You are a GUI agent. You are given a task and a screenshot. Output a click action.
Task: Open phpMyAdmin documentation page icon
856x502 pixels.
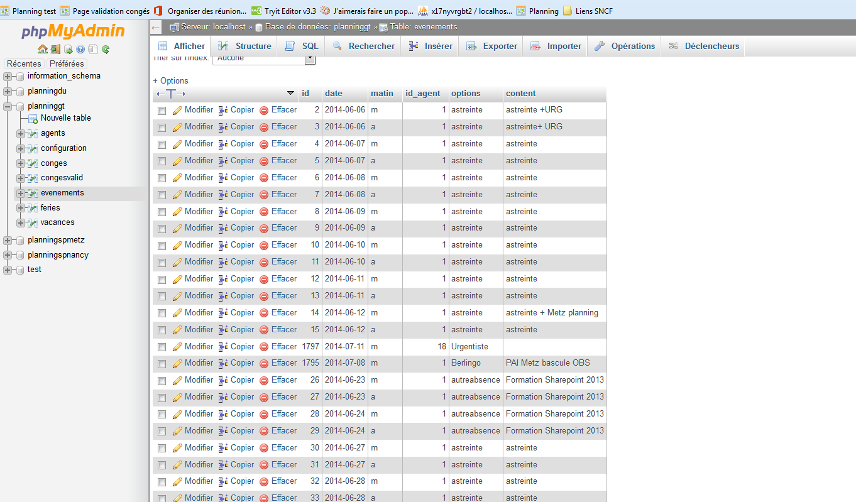click(92, 48)
